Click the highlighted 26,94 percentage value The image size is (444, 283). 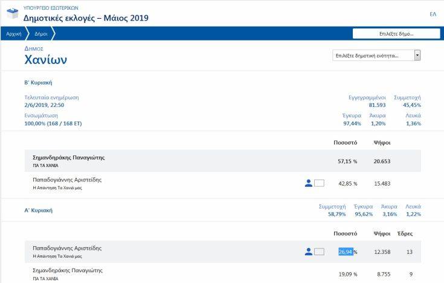[x=346, y=252]
